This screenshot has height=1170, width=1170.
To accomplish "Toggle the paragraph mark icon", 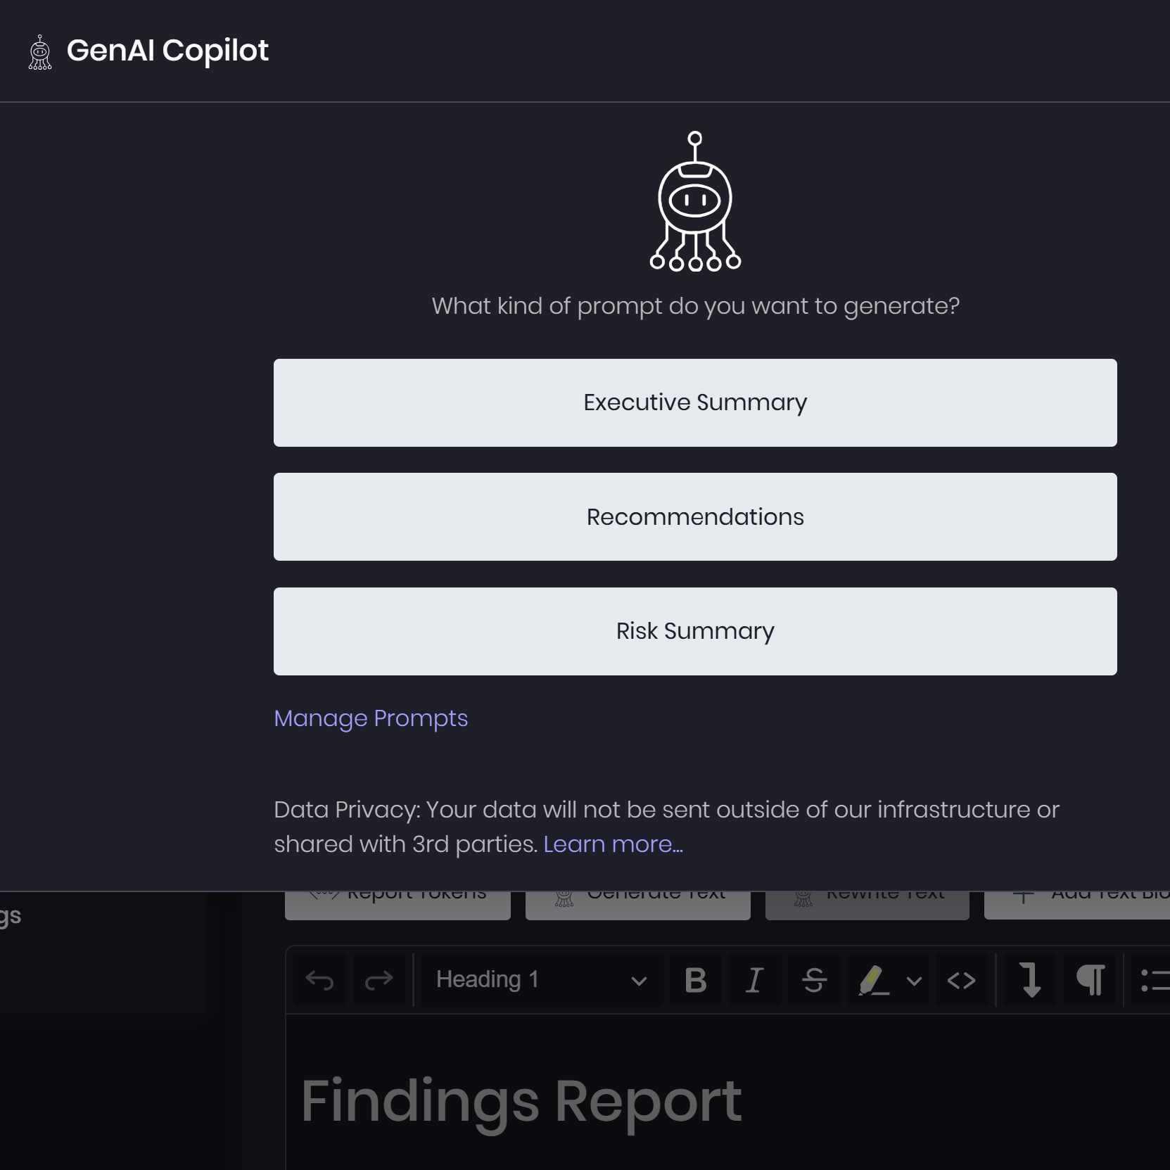I will pyautogui.click(x=1090, y=980).
